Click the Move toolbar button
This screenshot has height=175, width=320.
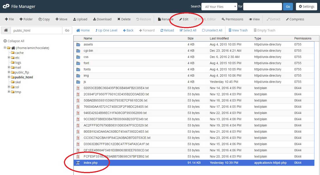point(62,19)
